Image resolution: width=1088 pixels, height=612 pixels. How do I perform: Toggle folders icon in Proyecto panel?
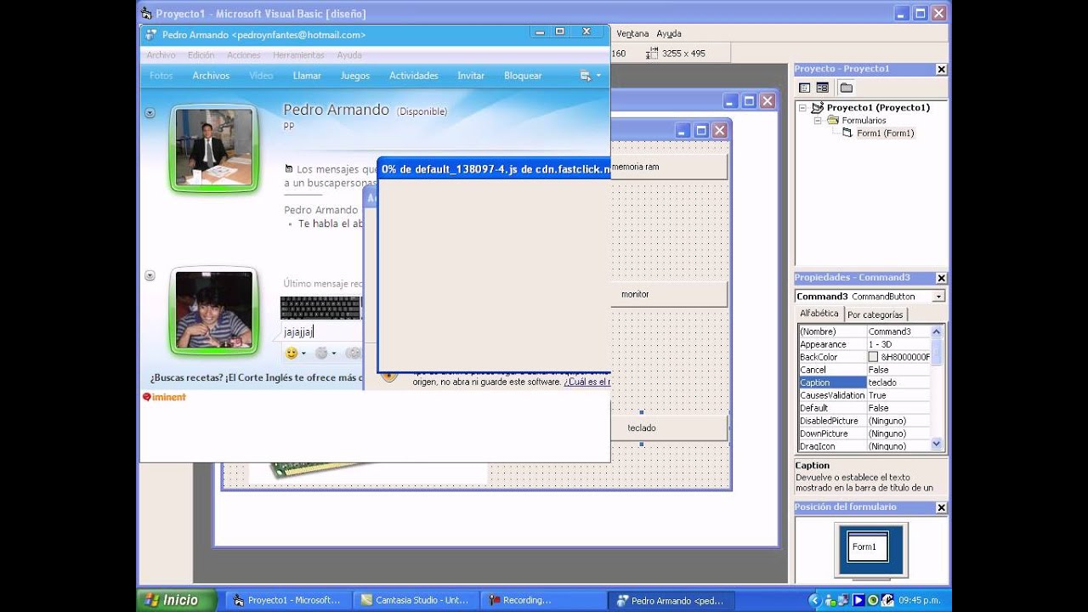(846, 88)
